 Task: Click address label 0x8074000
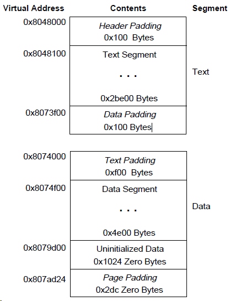tap(45, 157)
